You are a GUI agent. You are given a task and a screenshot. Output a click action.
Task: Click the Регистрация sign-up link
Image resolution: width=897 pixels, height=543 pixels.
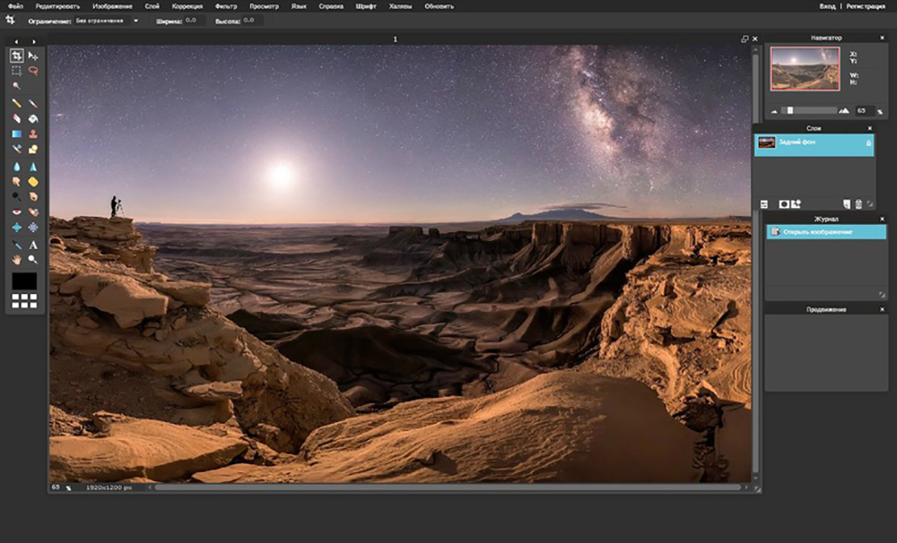click(x=866, y=6)
